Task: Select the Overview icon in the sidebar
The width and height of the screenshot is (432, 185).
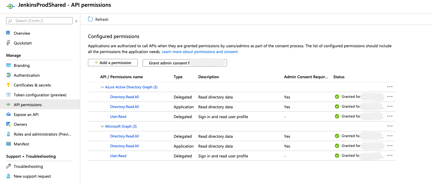Action: click(x=8, y=33)
